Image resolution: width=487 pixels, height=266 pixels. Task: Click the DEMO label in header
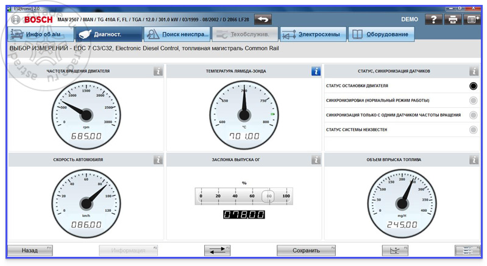pyautogui.click(x=410, y=19)
